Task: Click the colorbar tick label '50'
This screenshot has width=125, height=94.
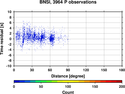Action: tap(41, 86)
